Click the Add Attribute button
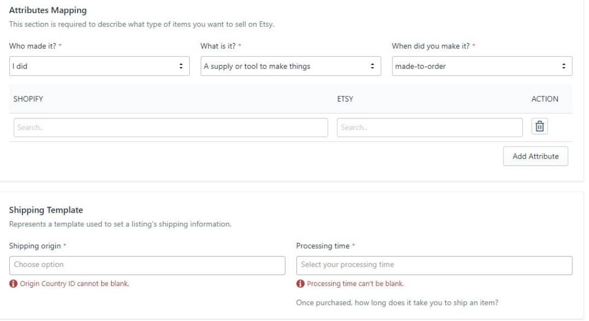589x321 pixels. point(536,156)
